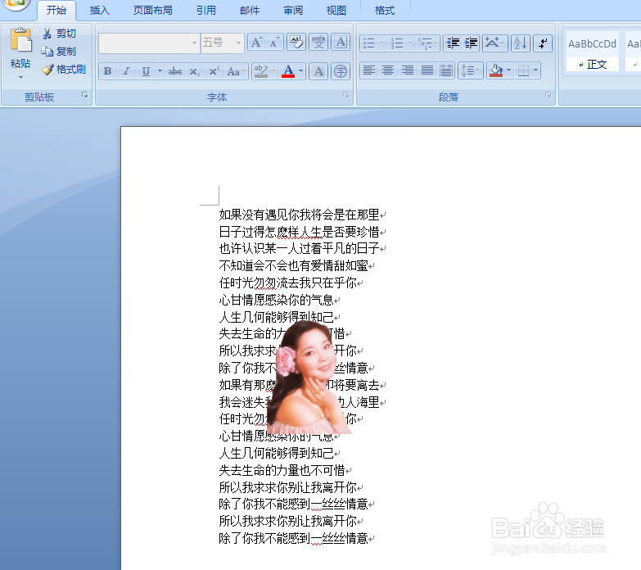Click line 如果没有遇见你我将会是在那里
The height and width of the screenshot is (570, 641).
(300, 215)
